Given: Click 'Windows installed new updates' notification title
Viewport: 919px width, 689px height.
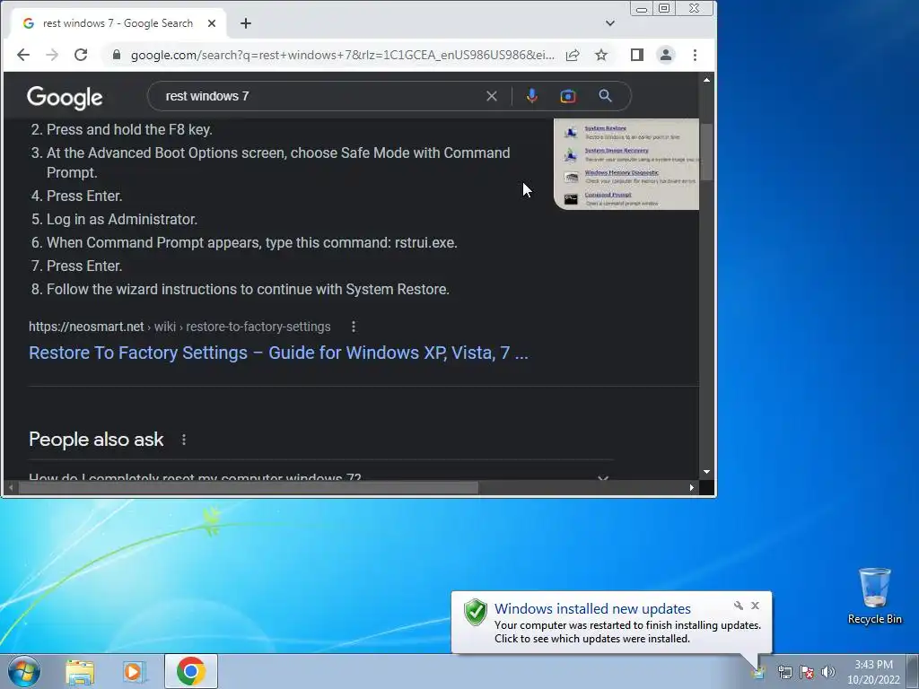Looking at the screenshot, I should (x=592, y=609).
